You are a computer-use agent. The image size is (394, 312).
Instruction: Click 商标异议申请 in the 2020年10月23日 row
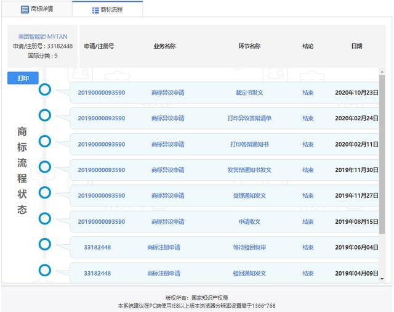point(167,92)
